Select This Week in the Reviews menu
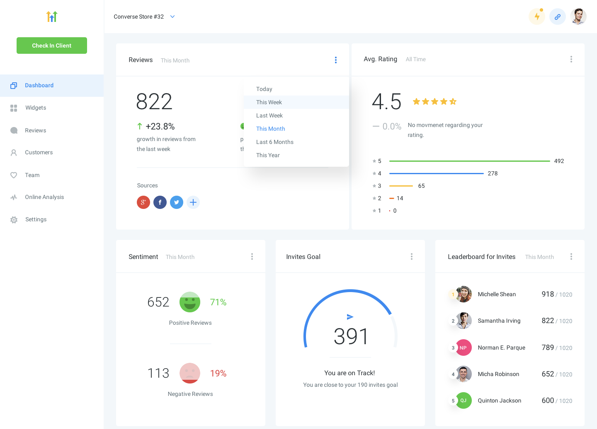 point(269,102)
